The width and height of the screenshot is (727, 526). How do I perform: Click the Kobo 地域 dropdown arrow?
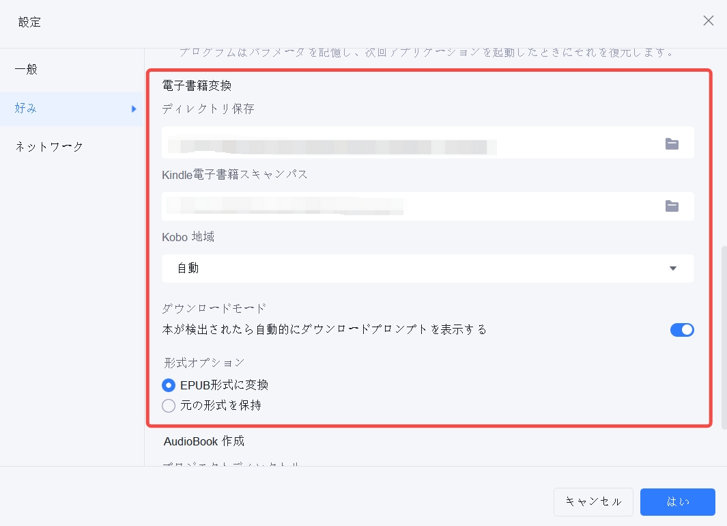tap(673, 268)
